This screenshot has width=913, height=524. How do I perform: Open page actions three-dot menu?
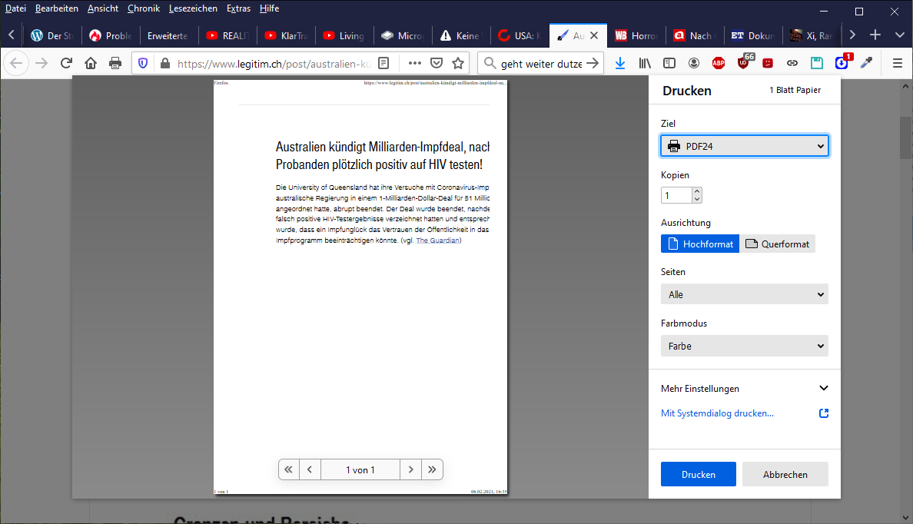(x=414, y=64)
